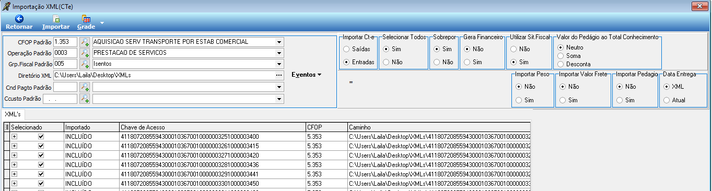Choose Sim for Sobrepor

[x=437, y=49]
